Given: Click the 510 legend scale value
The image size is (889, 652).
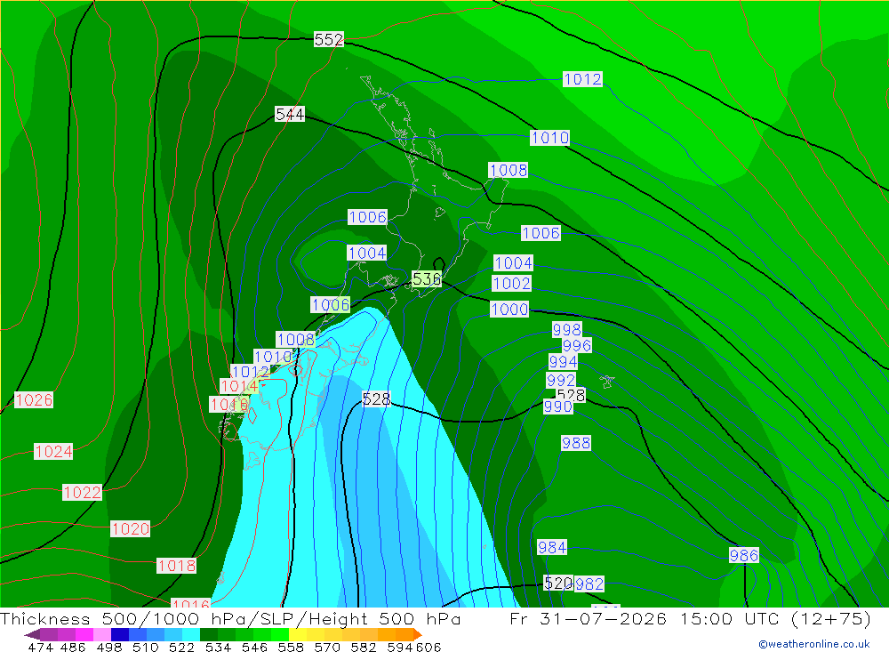Looking at the screenshot, I should tap(145, 647).
